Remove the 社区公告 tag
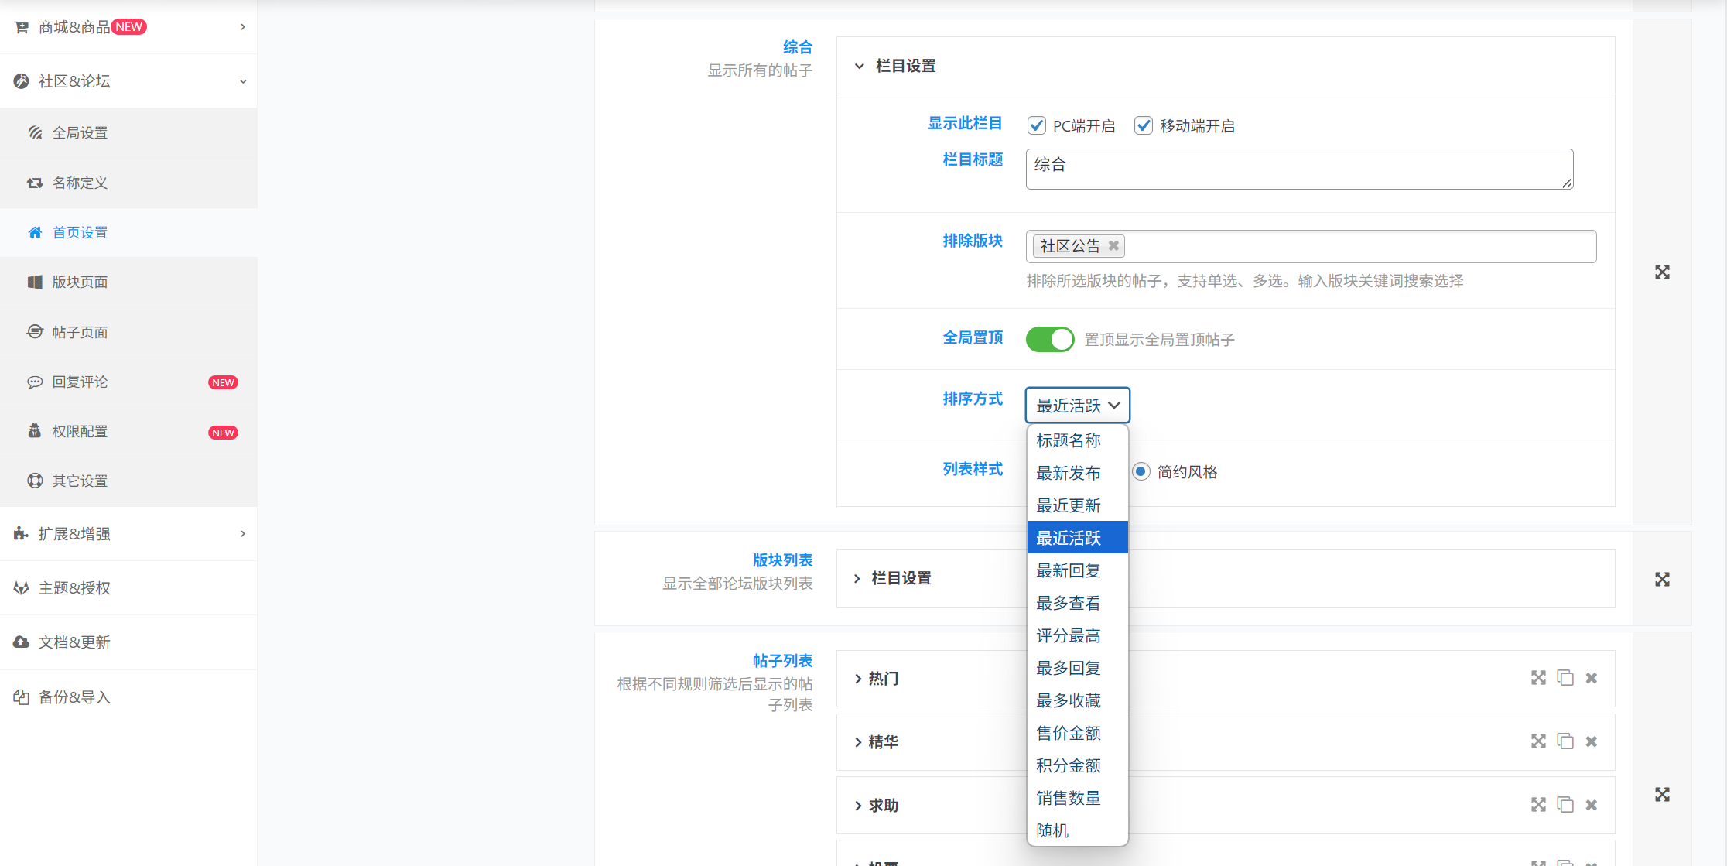Viewport: 1727px width, 866px height. (x=1113, y=246)
